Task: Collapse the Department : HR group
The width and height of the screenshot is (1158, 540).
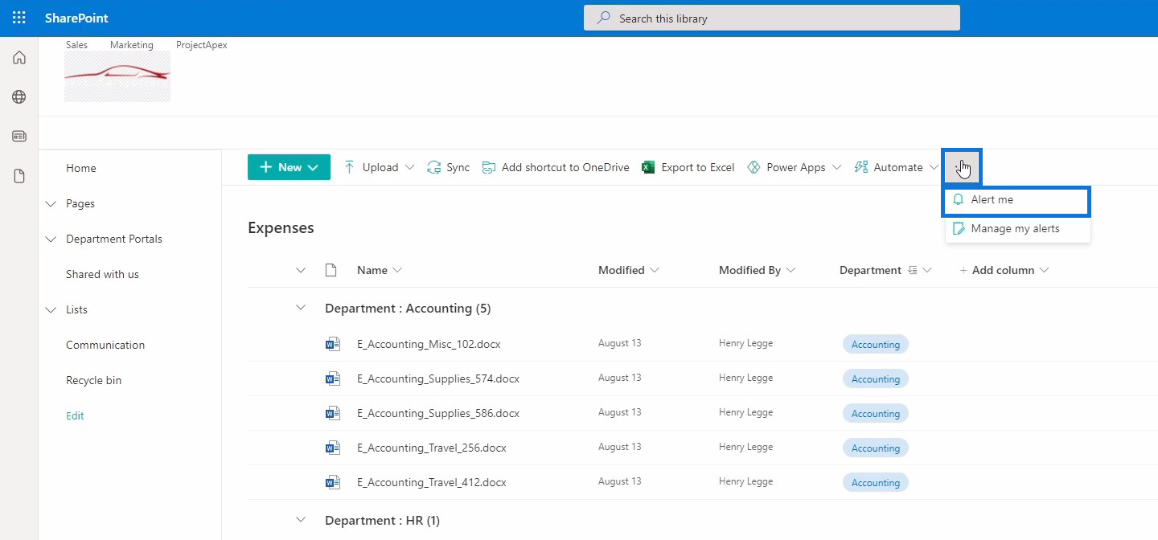Action: click(301, 520)
